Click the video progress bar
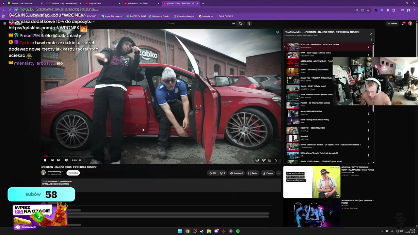 pos(161,156)
